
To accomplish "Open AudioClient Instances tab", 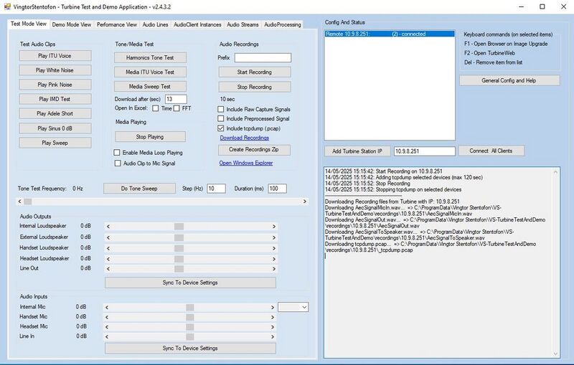I will tap(197, 24).
